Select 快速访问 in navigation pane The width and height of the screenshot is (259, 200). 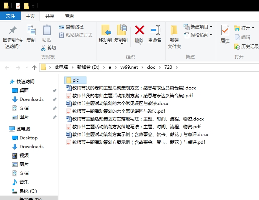pyautogui.click(x=22, y=82)
